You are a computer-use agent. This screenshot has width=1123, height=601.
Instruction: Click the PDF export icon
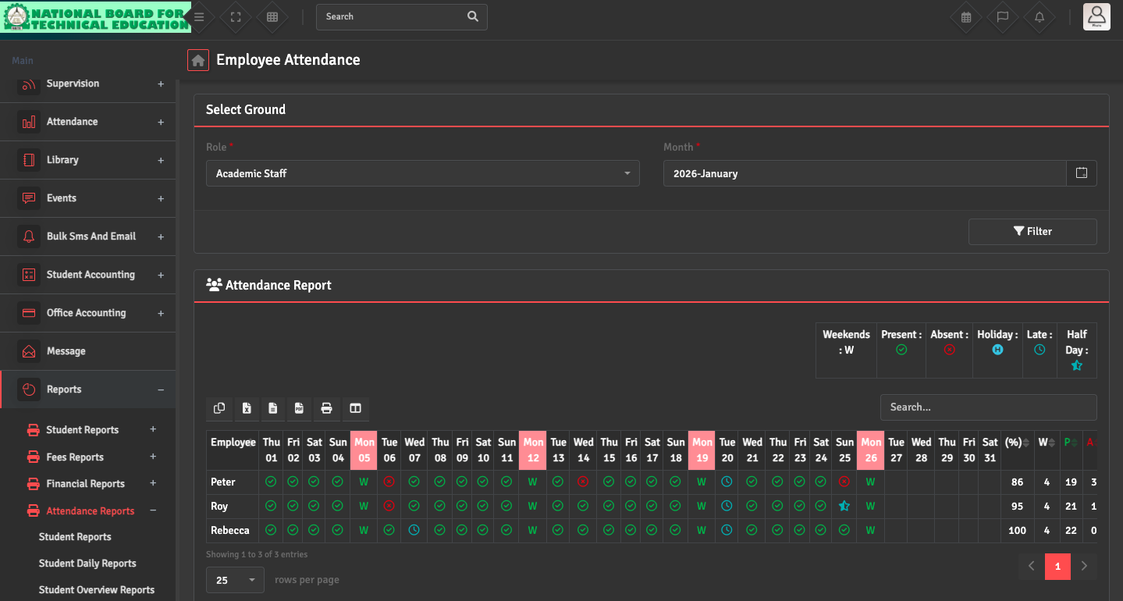(299, 408)
